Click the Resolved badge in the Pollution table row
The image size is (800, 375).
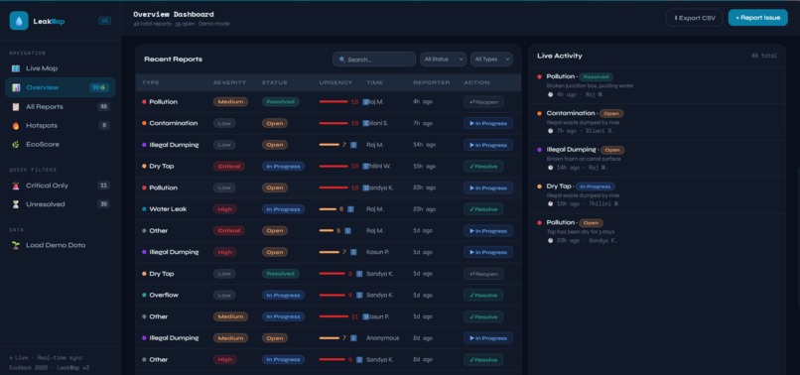(x=281, y=102)
